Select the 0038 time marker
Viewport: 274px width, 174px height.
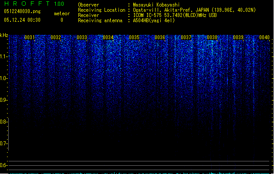click(212, 37)
